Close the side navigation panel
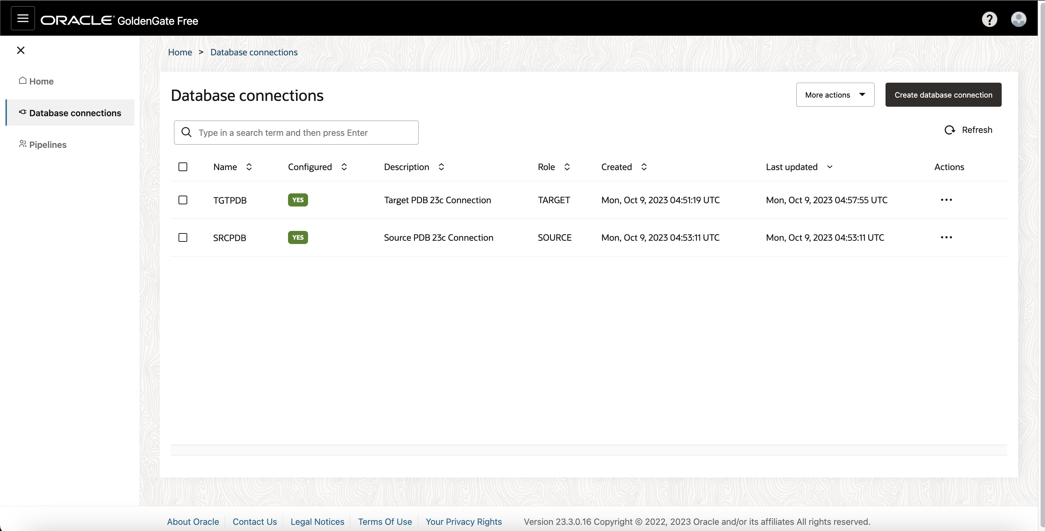The width and height of the screenshot is (1045, 531). (x=21, y=50)
